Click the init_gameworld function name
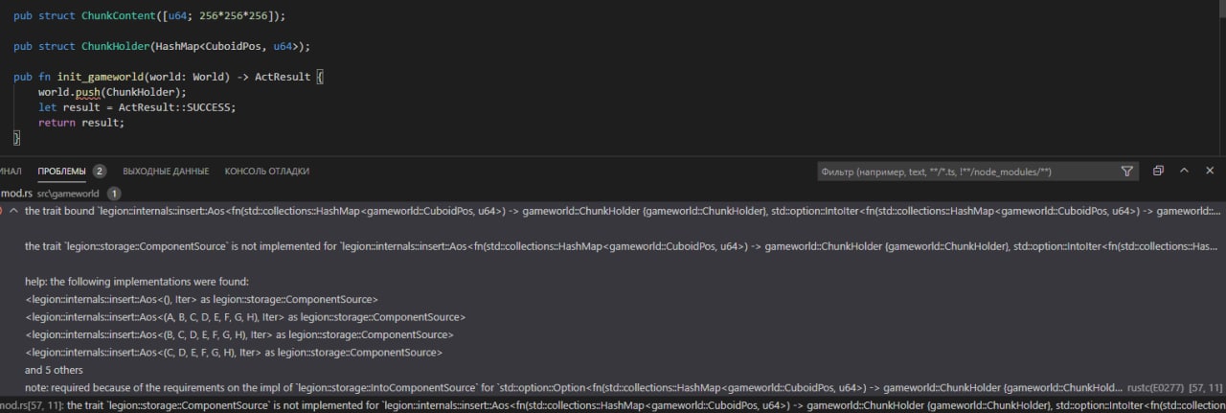This screenshot has height=413, width=1226. (x=99, y=77)
